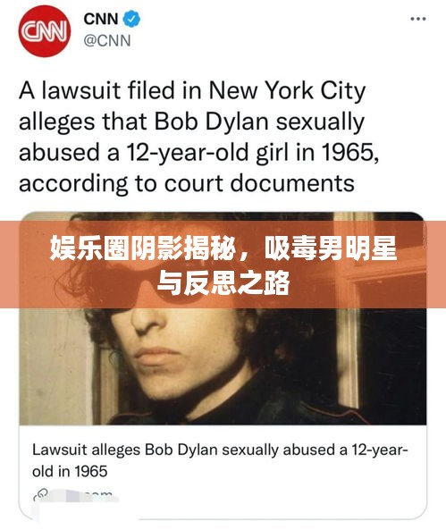
Task: Click the orange Chinese title banner
Action: click(223, 265)
